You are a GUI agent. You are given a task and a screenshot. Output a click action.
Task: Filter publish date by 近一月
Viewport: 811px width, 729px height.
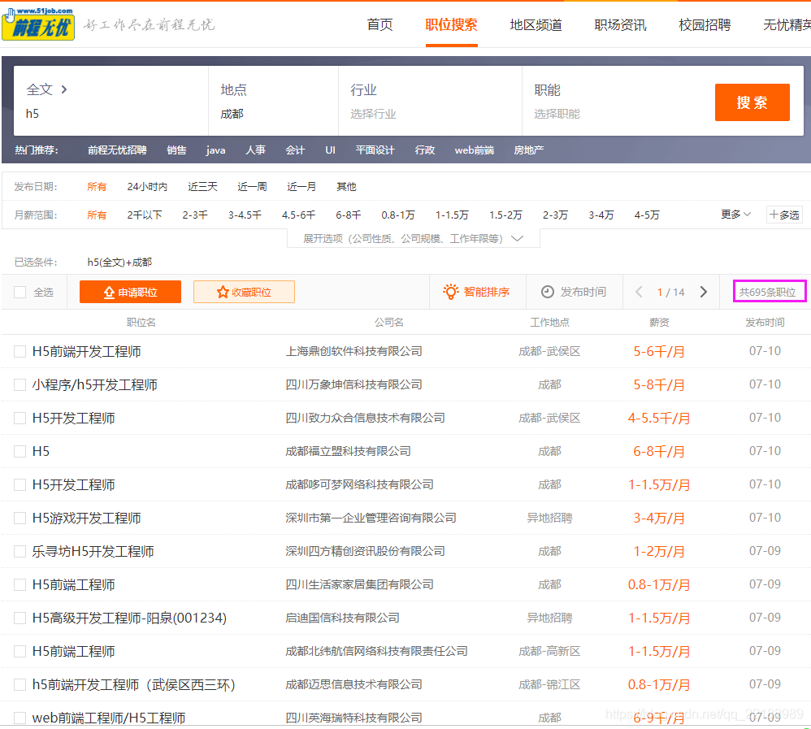[x=301, y=186]
